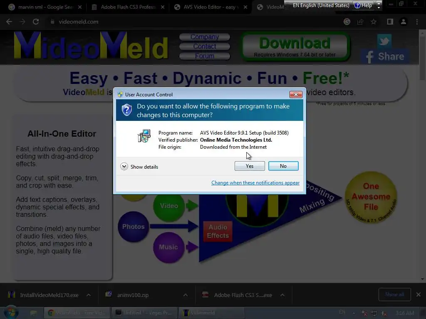This screenshot has height=319, width=426.
Task: Close the AVS Video Editor tab
Action: click(x=245, y=7)
